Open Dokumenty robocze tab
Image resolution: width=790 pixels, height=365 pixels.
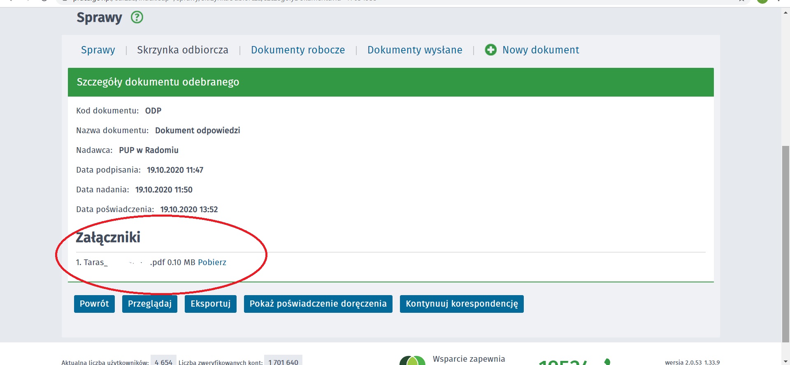(x=298, y=50)
